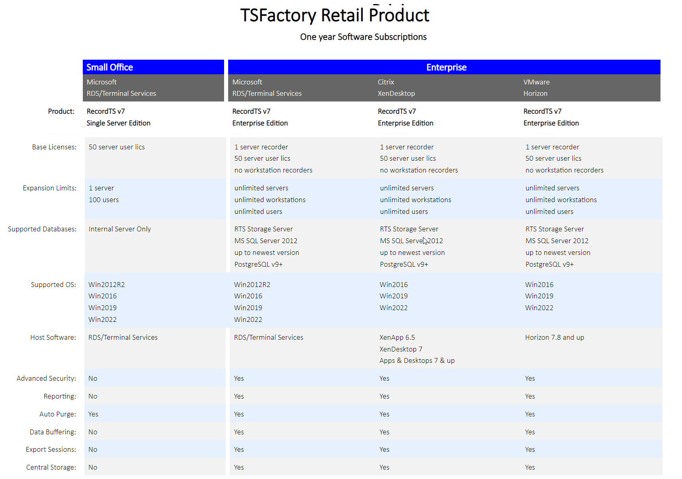Click the 'Supported OS:' row label
Image resolution: width=682 pixels, height=479 pixels.
(x=54, y=285)
